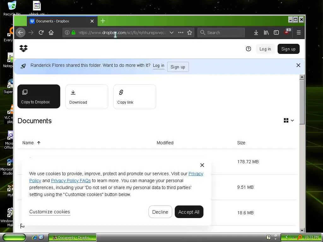Dismiss the shared folder banner
323x242 pixels.
pyautogui.click(x=298, y=65)
